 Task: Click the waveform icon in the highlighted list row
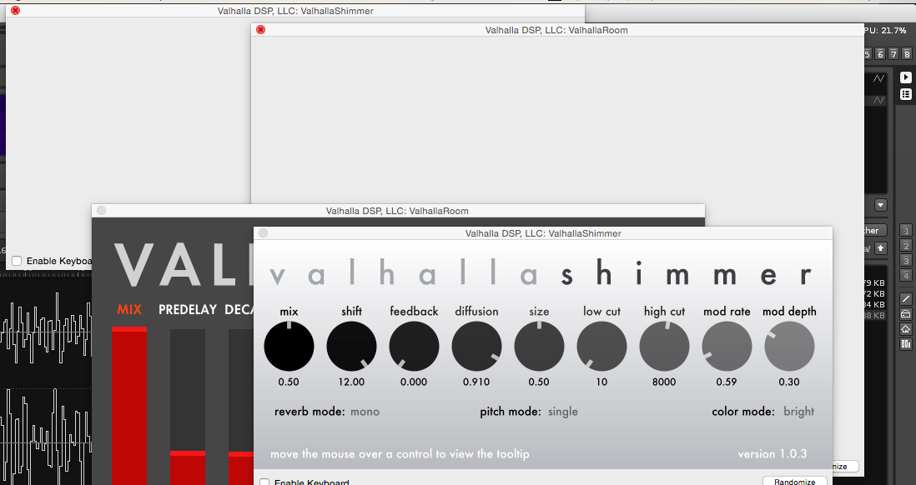[878, 100]
